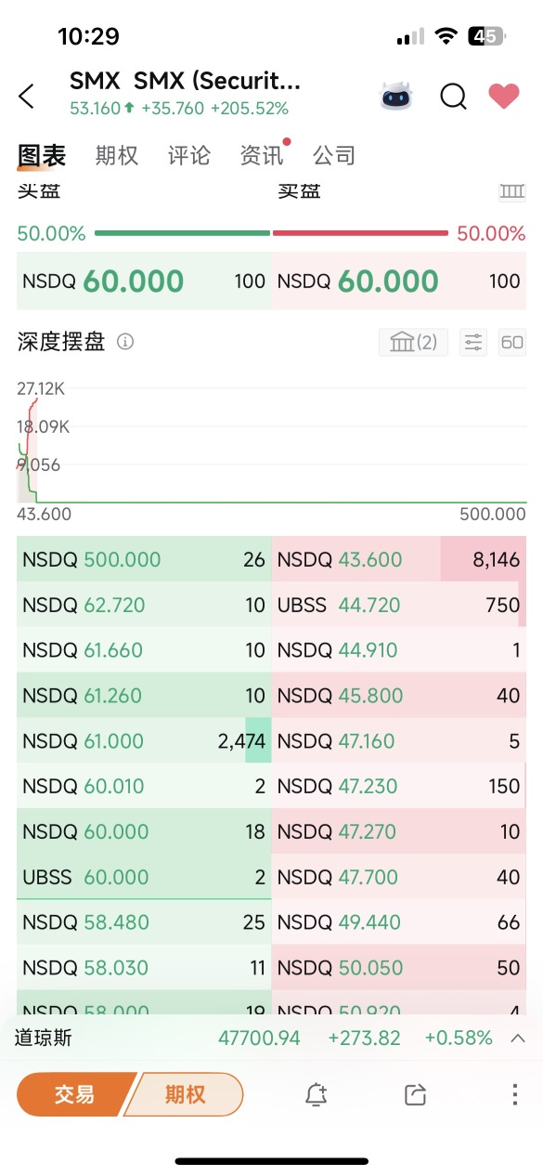
Task: Open the exchange filter bank (2) button
Action: [413, 342]
